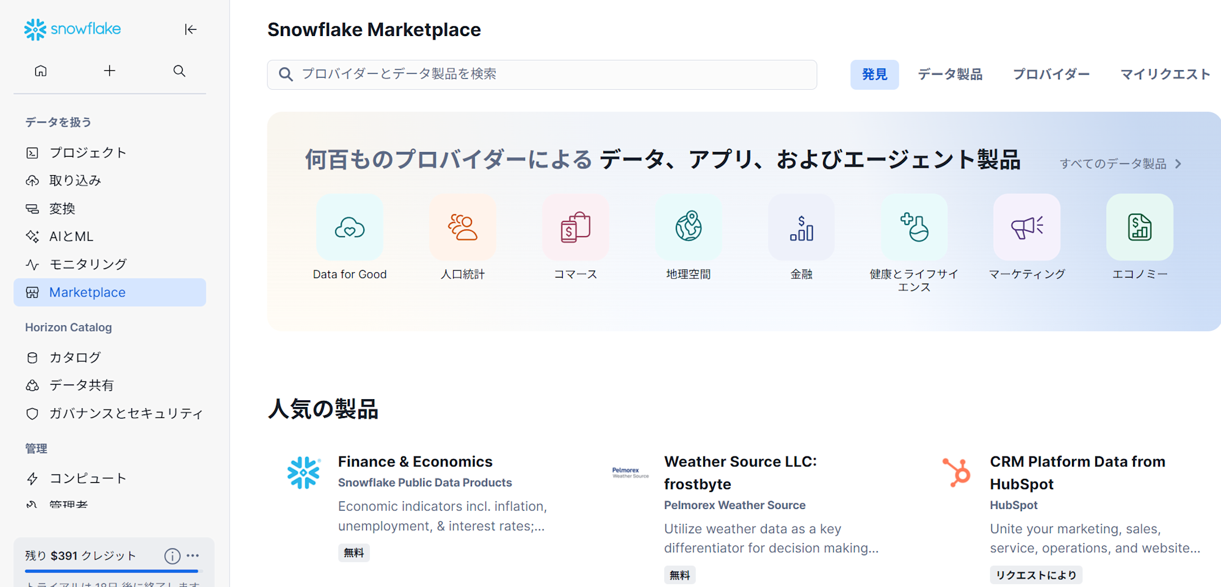Click リクエストにより badge

[x=1036, y=575]
